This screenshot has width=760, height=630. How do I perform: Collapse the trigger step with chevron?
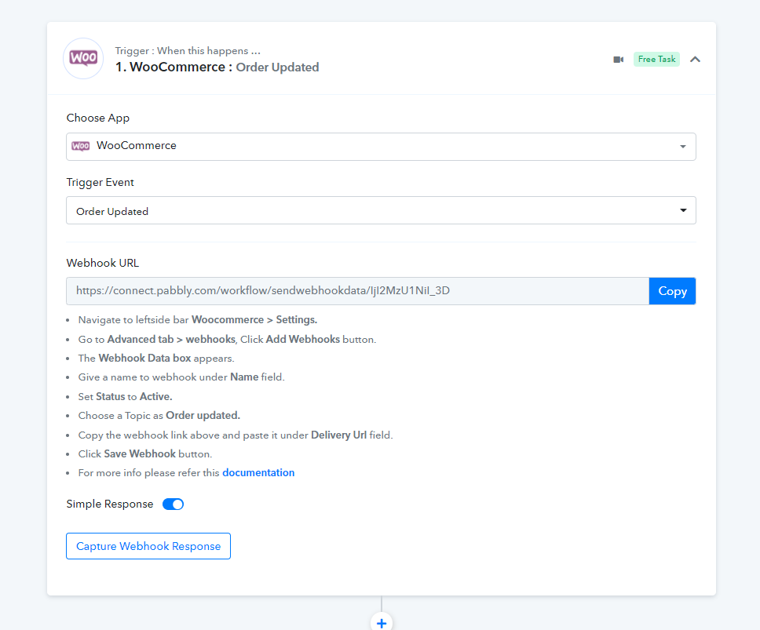(695, 60)
